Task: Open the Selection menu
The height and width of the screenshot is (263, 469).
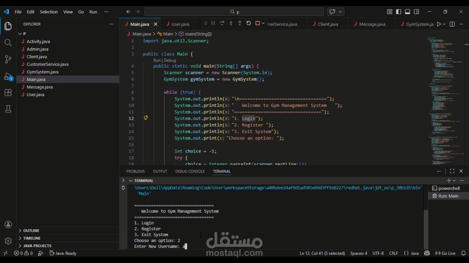Action: click(x=49, y=12)
